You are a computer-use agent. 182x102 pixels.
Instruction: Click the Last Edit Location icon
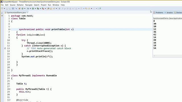click(86, 8)
